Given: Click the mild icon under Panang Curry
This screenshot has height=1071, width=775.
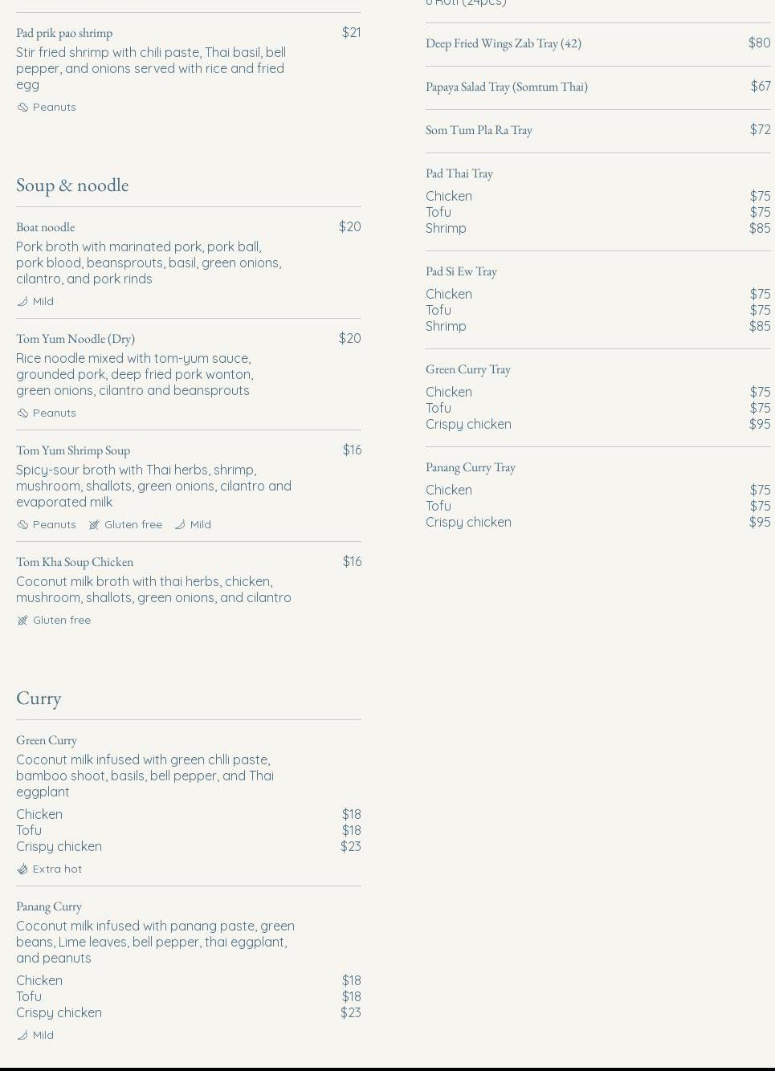Looking at the screenshot, I should tap(22, 1035).
